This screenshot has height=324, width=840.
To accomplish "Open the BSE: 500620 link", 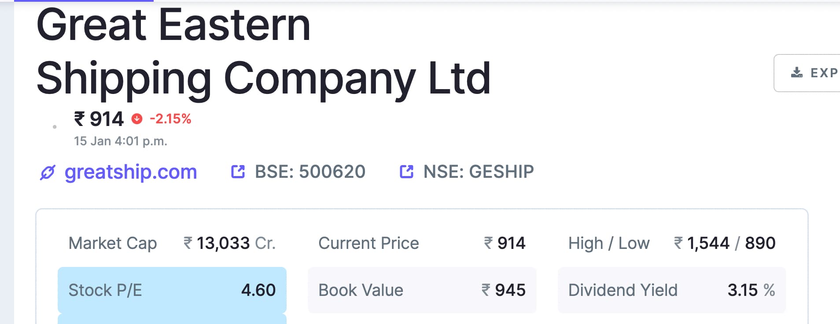I will click(310, 172).
